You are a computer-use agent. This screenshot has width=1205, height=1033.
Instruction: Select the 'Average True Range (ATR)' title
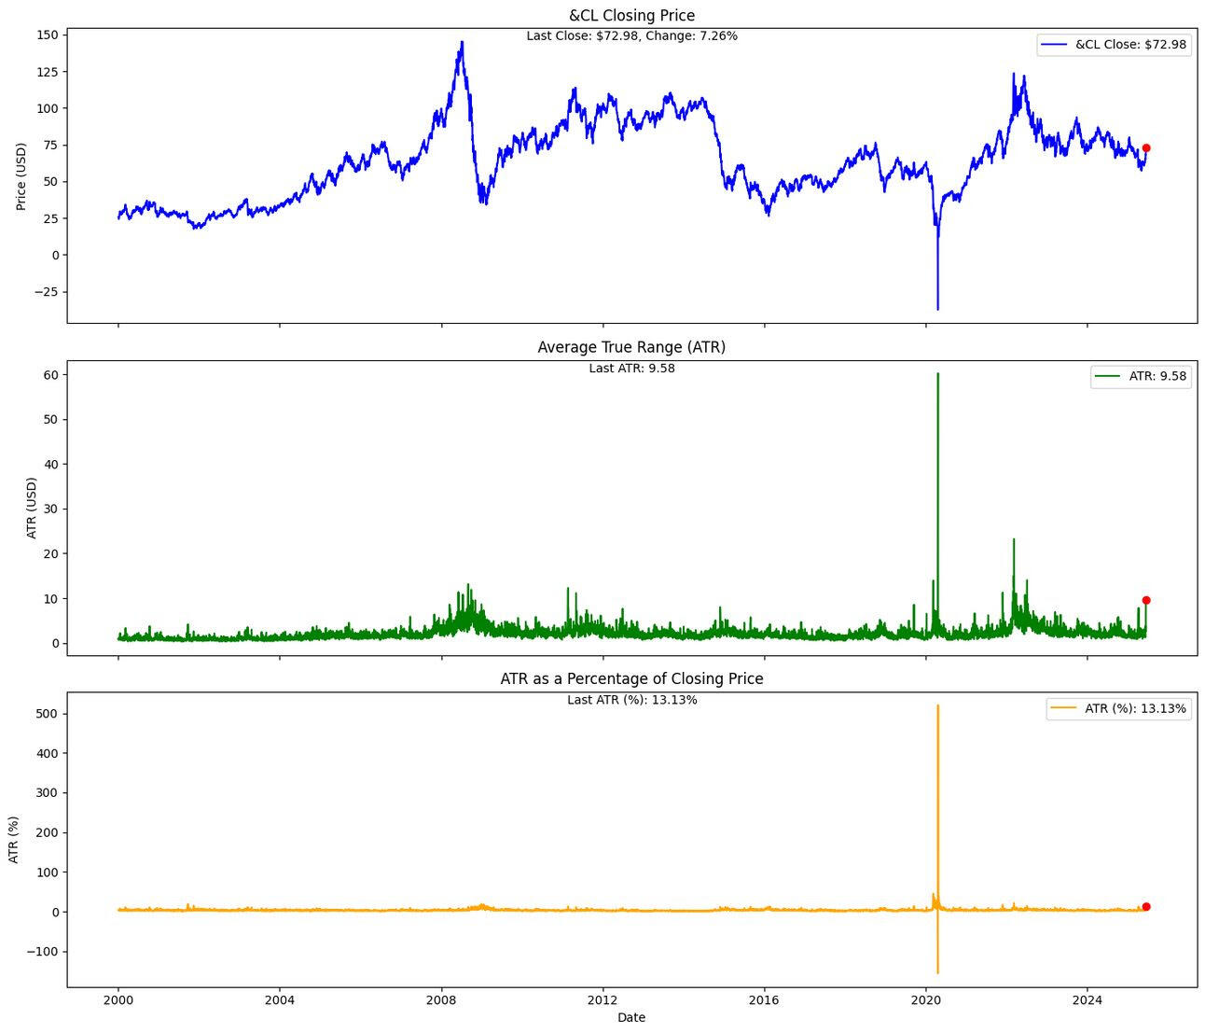click(631, 347)
